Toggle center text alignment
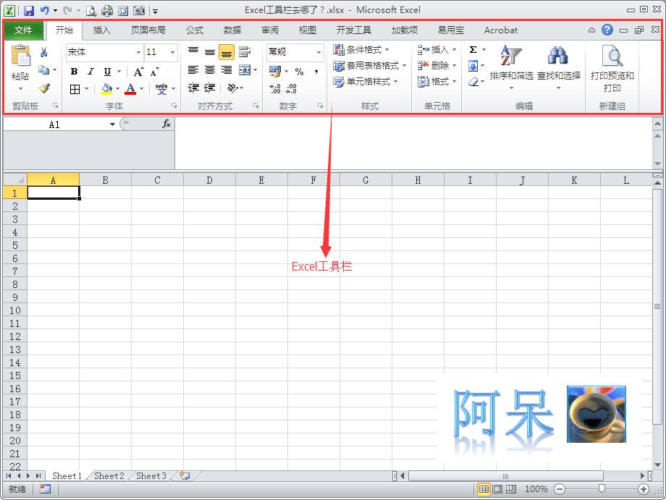This screenshot has height=500, width=666. tap(209, 69)
